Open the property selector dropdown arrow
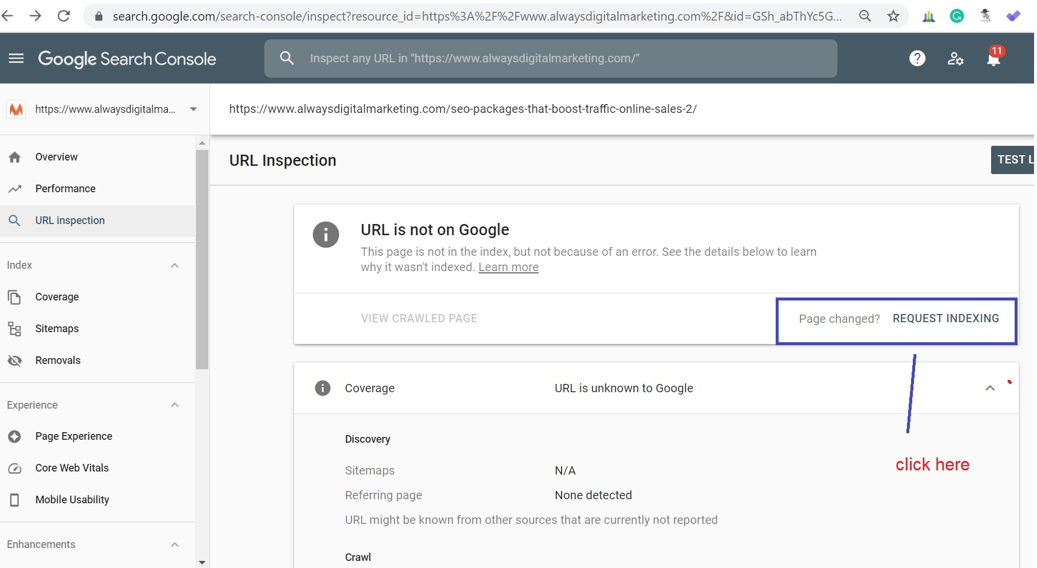1037x568 pixels. click(x=193, y=109)
